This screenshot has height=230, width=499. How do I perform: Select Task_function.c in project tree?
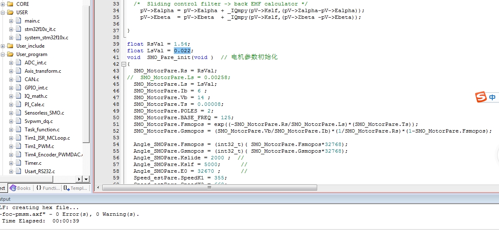[x=42, y=130]
